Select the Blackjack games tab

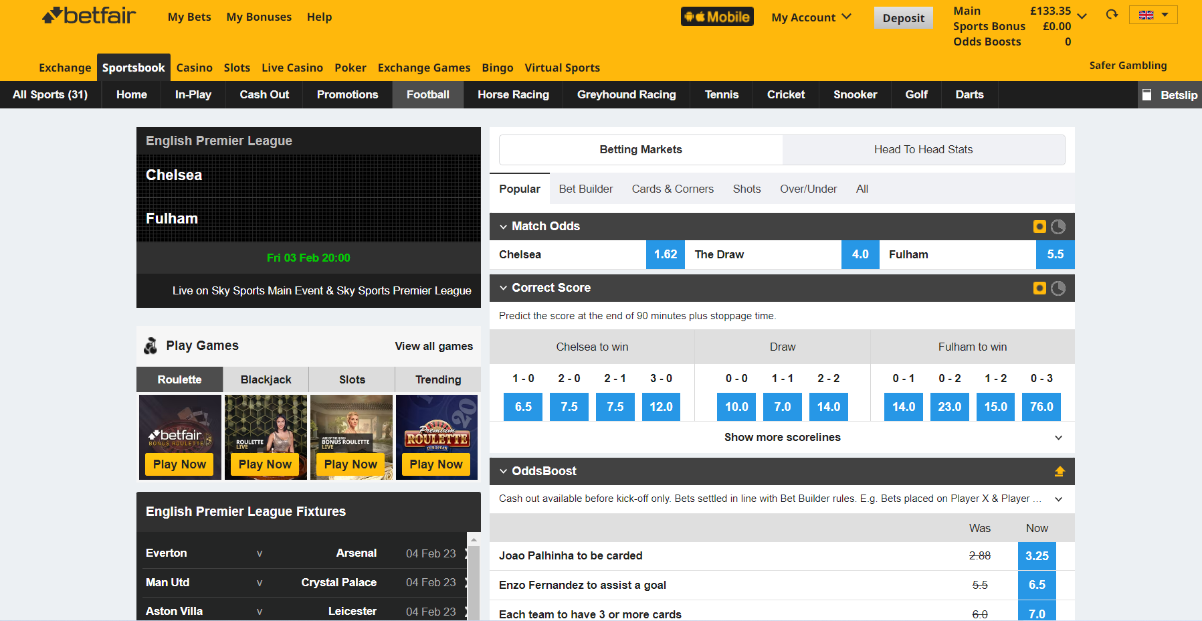266,379
